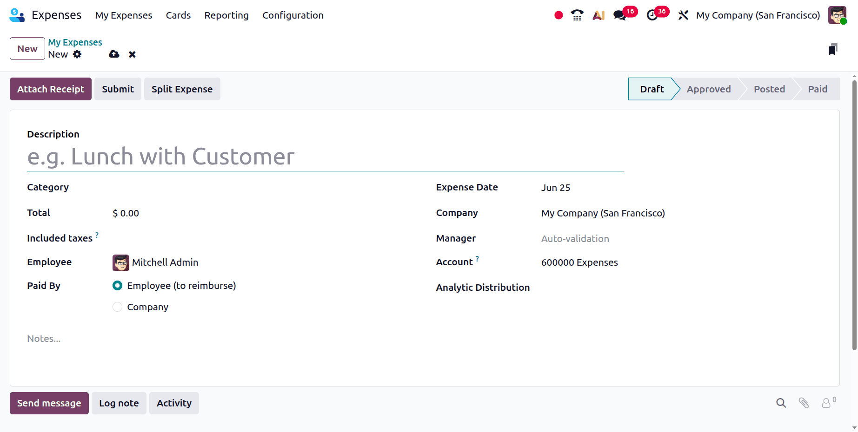Click the Posted status stage
Viewport: 858px width, 432px height.
[769, 89]
